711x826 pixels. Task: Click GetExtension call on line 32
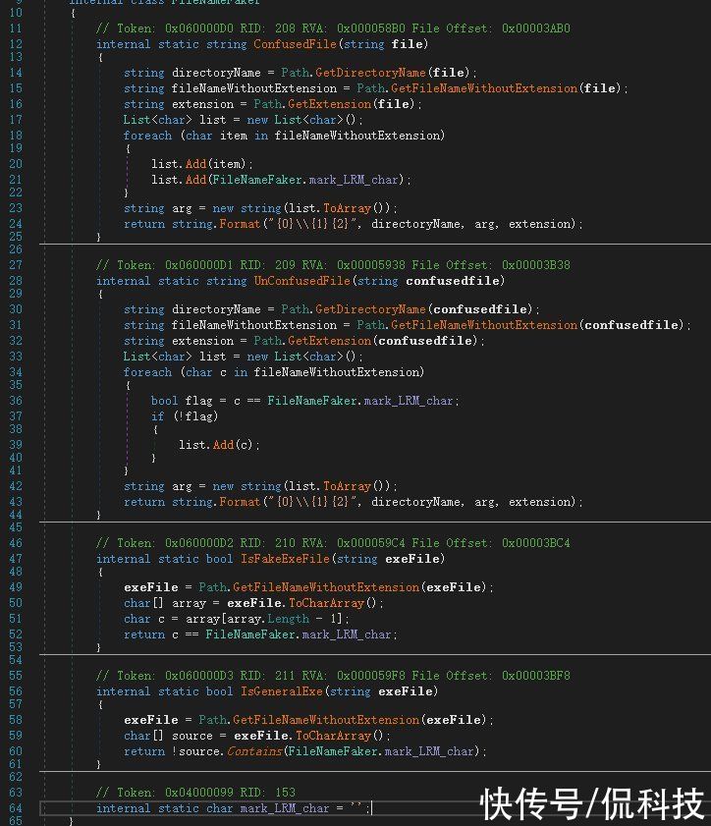click(x=329, y=341)
